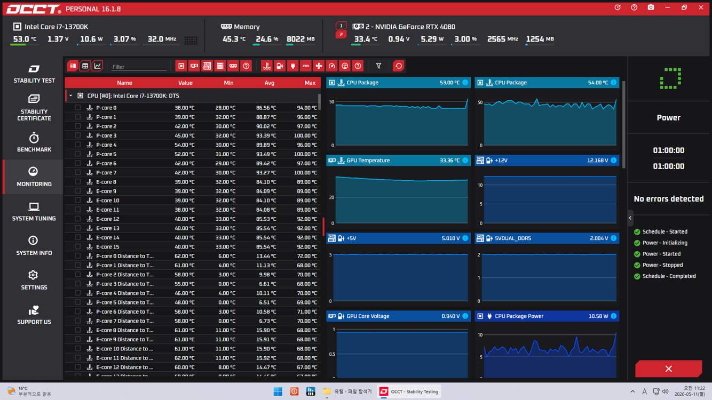Click the Filter text field
Image resolution: width=712 pixels, height=400 pixels.
[x=139, y=67]
